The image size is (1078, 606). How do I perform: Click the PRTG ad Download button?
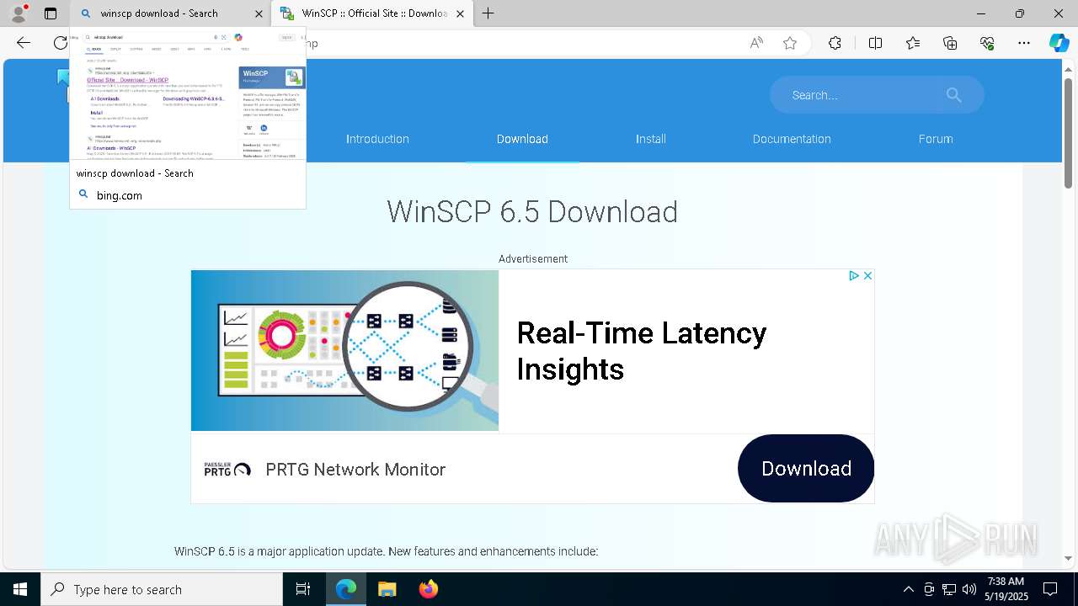pos(806,468)
